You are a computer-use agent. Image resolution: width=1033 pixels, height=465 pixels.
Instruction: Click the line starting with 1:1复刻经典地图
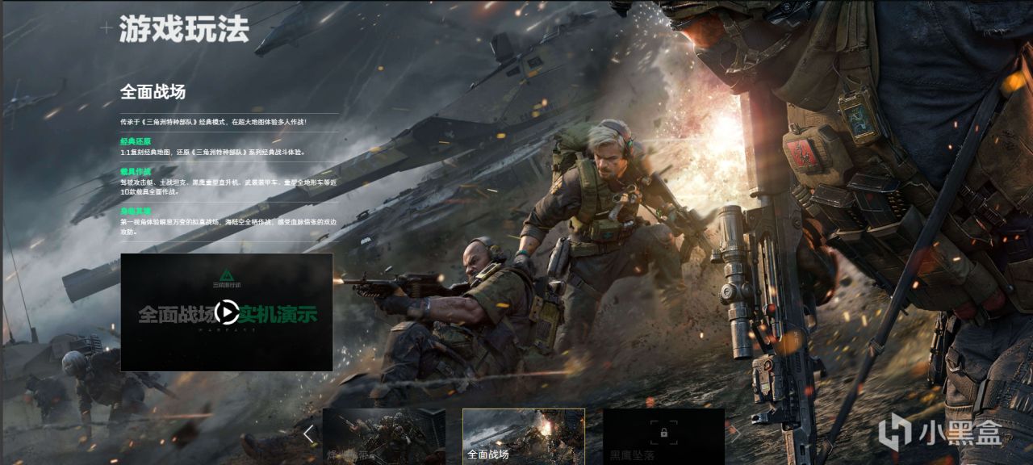coord(212,152)
